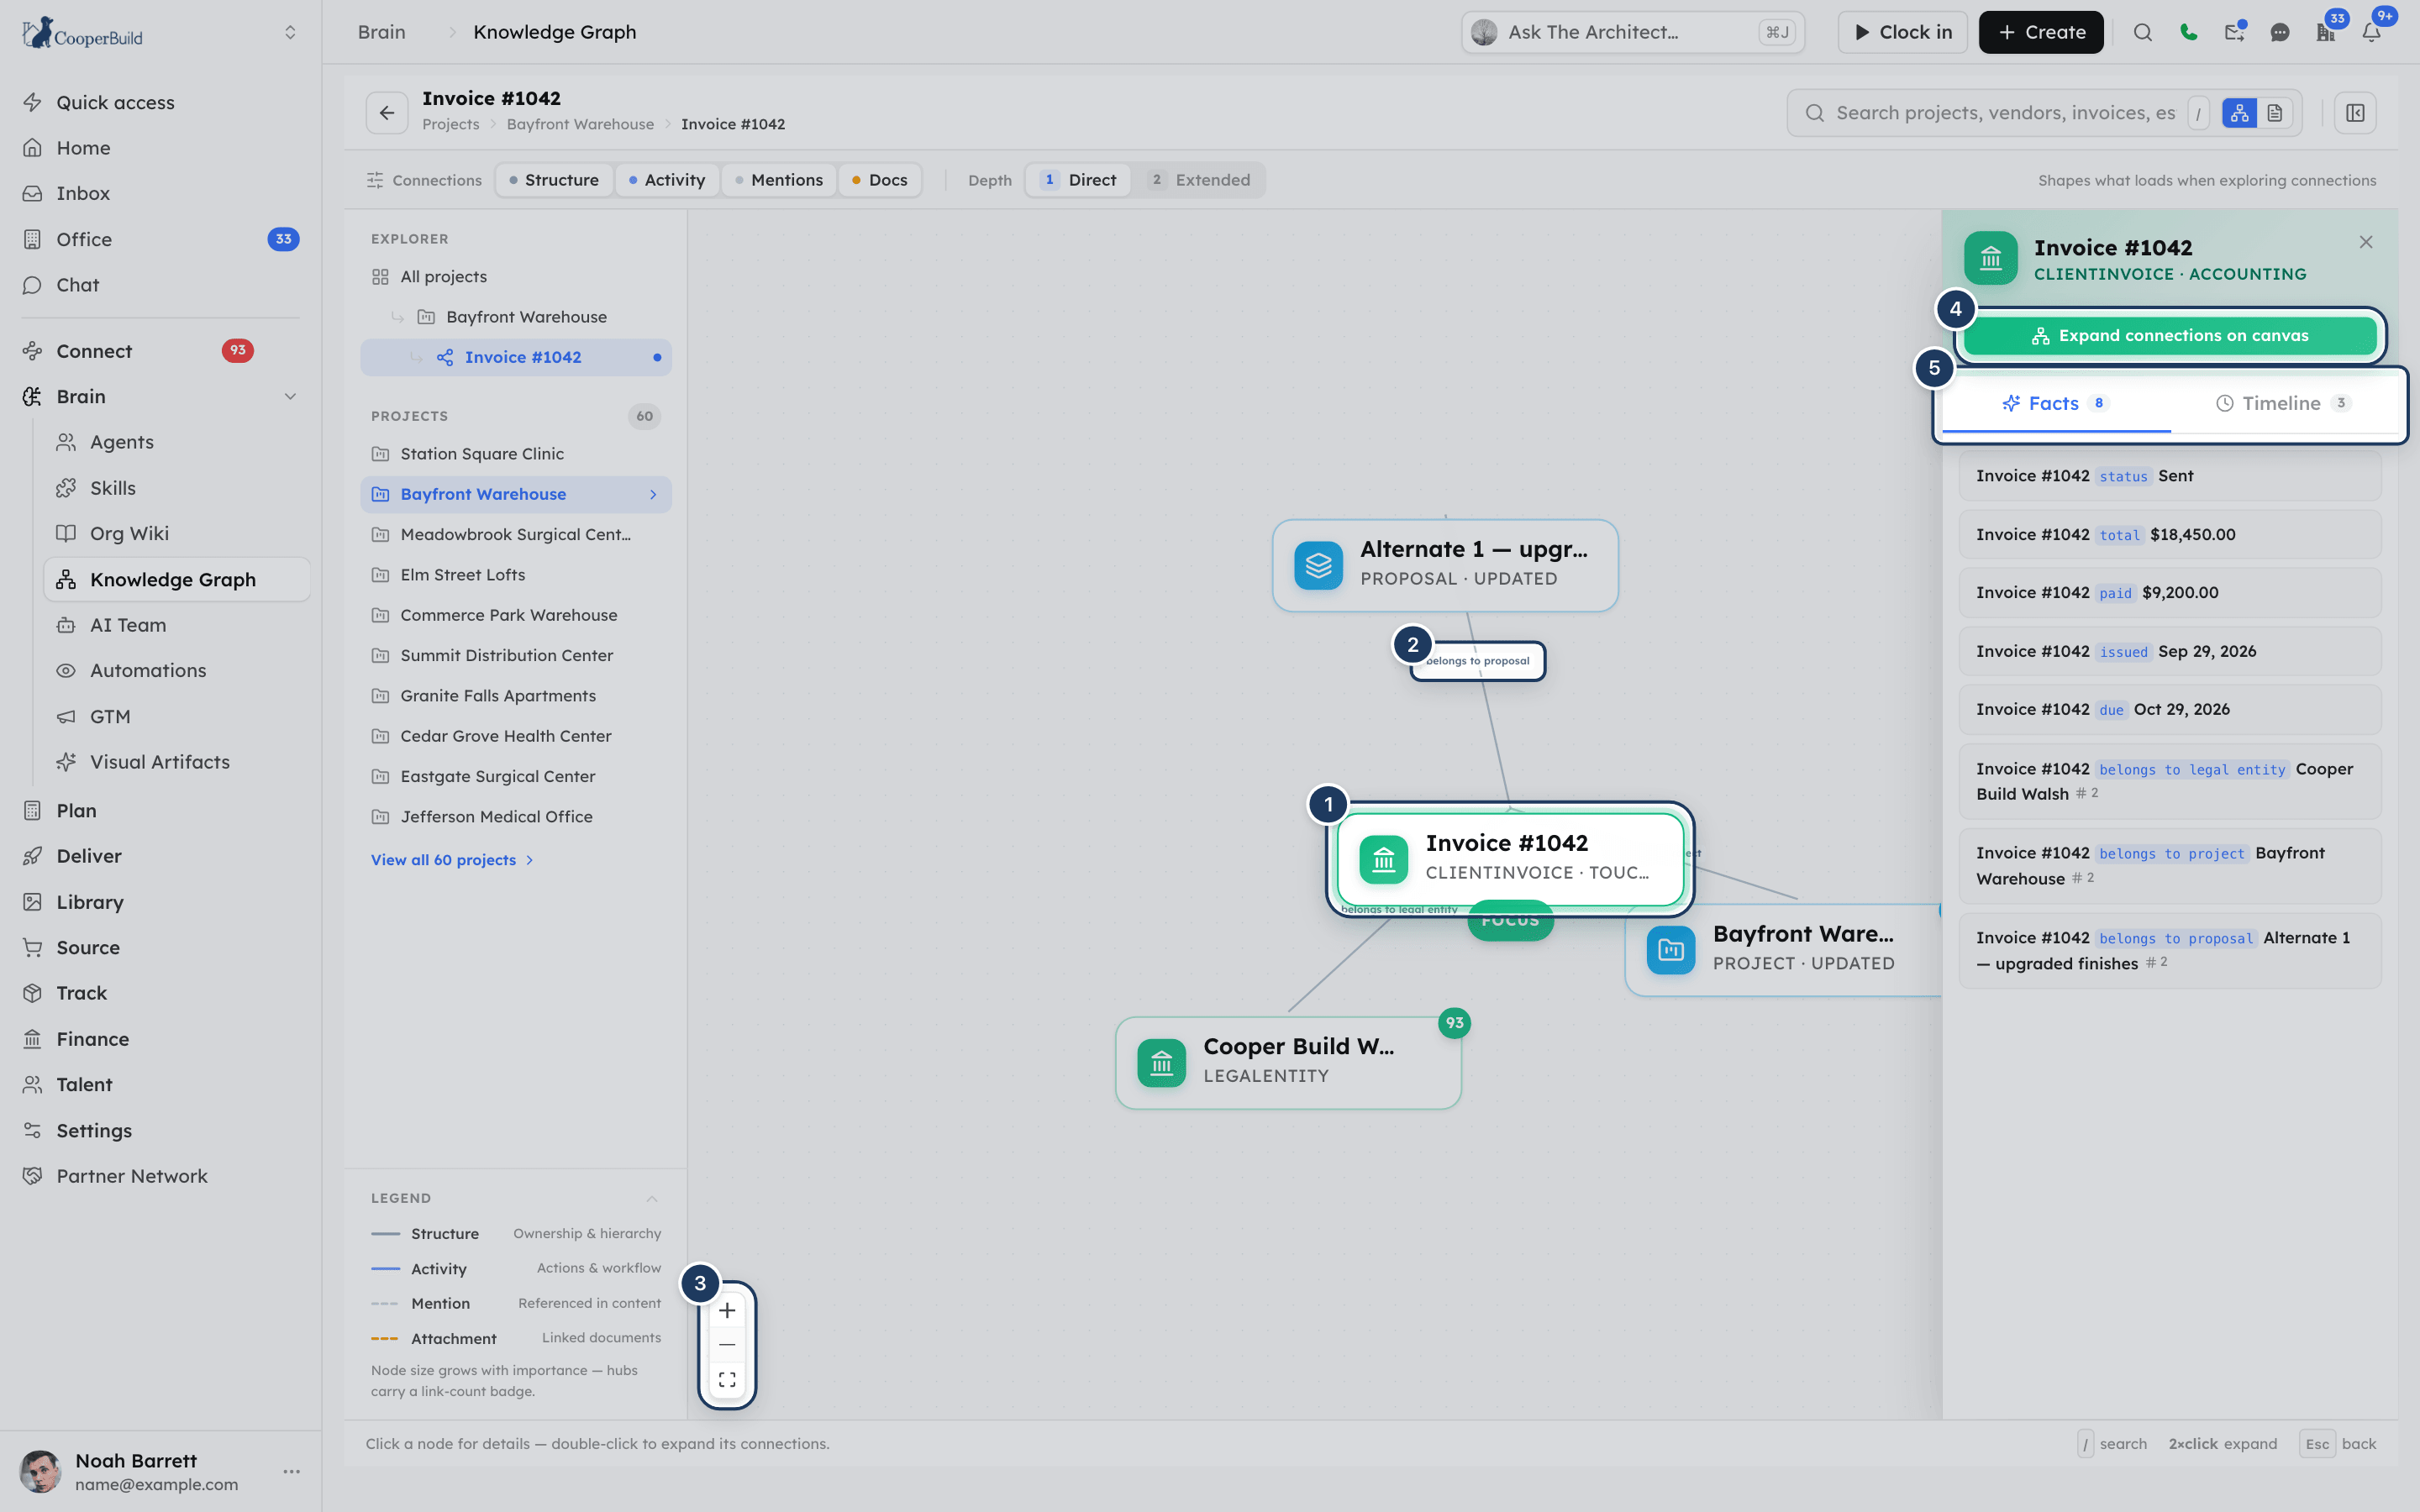Viewport: 2420px width, 1512px height.
Task: Zoom in on the graph canvas
Action: (x=727, y=1310)
